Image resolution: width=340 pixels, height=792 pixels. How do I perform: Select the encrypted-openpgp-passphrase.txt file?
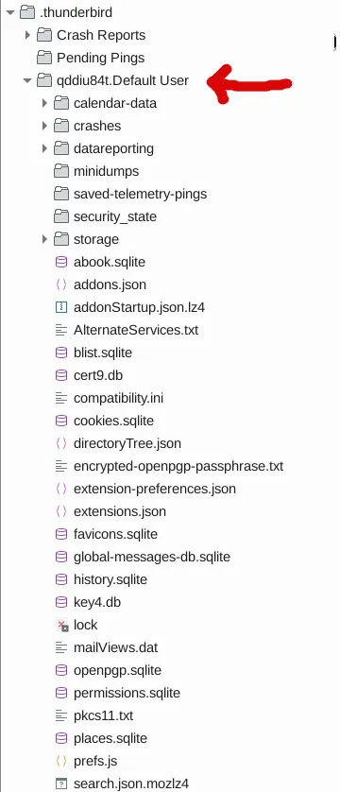click(x=178, y=466)
